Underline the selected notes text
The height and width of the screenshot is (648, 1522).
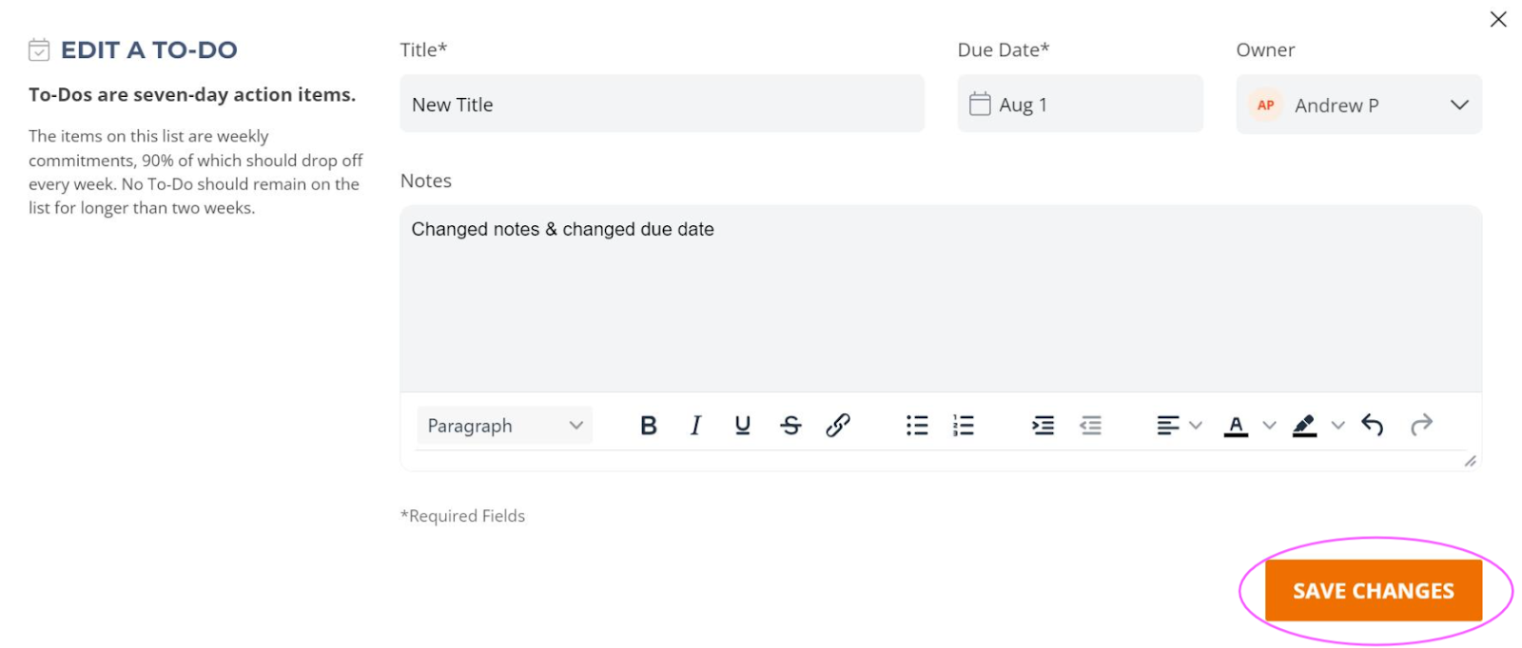tap(742, 426)
